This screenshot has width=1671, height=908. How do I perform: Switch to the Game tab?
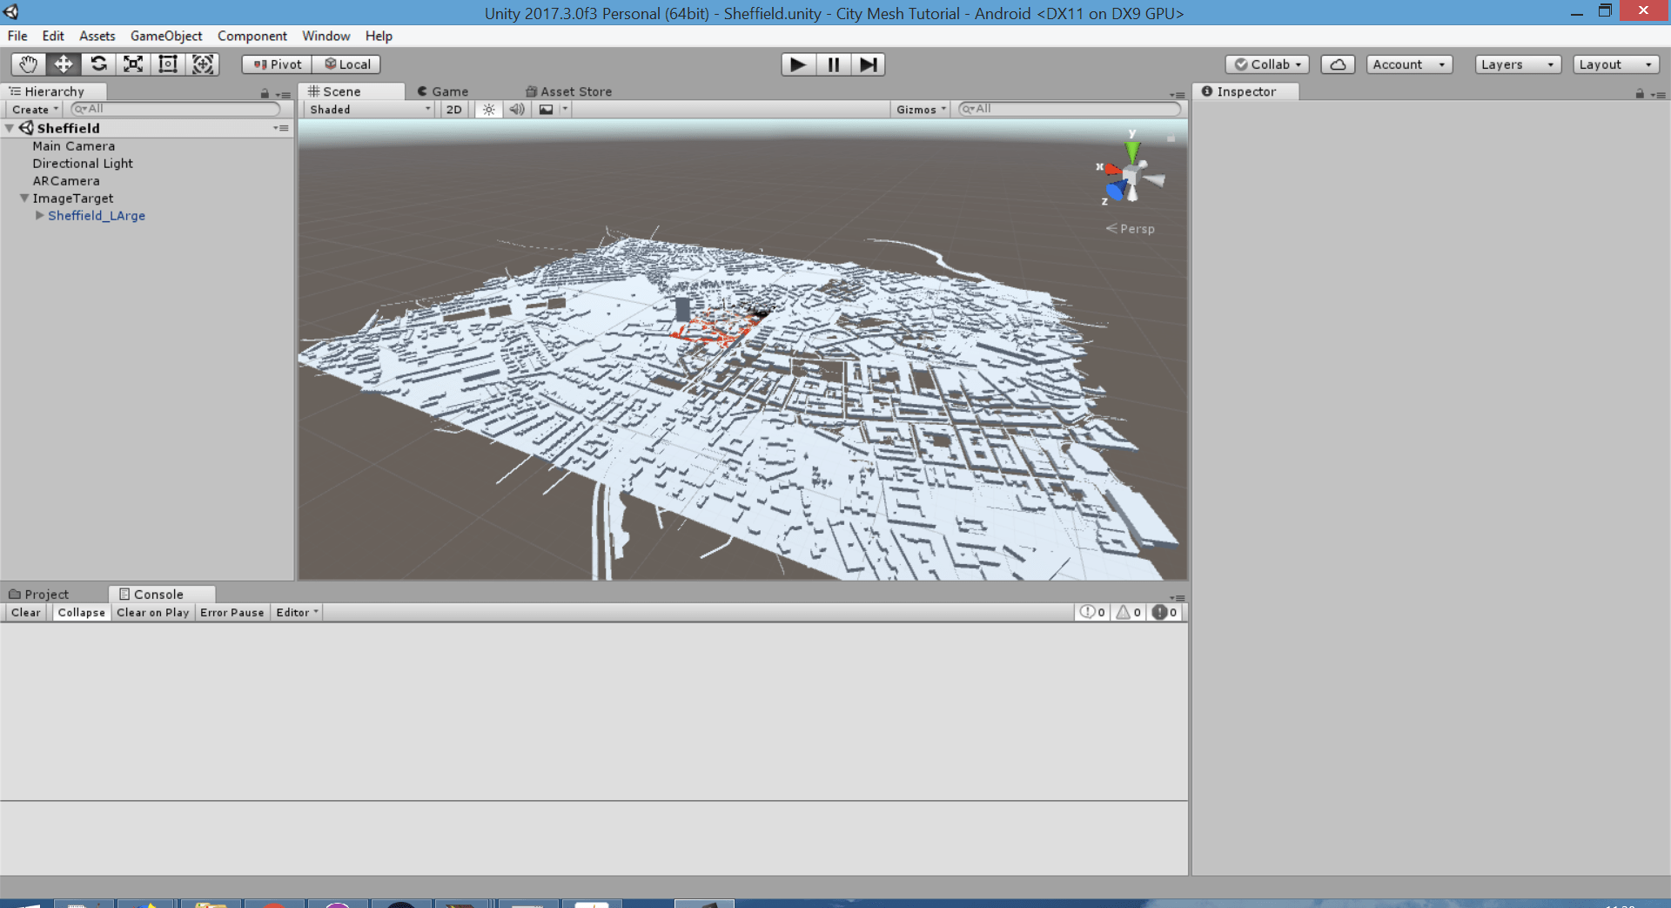point(443,91)
